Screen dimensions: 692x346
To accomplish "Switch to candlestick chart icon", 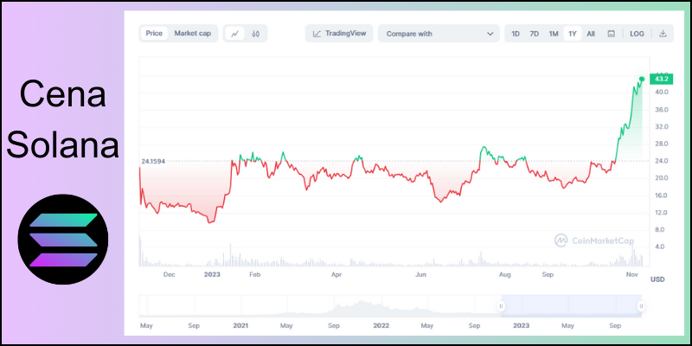I will [x=256, y=34].
